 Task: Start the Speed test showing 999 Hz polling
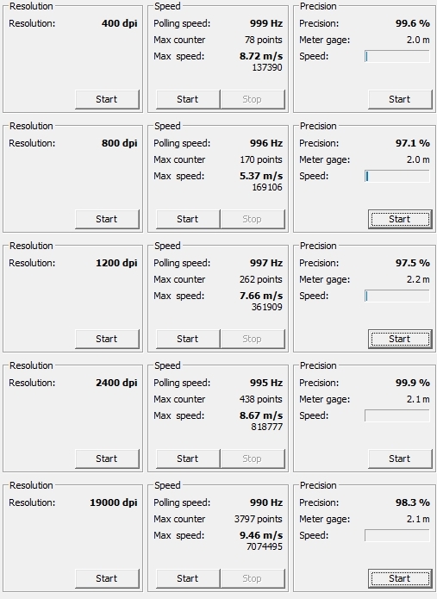(x=188, y=99)
